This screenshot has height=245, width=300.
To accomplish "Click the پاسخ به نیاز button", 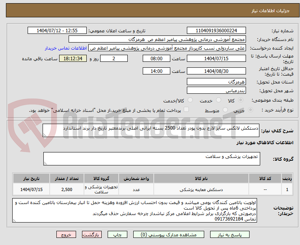I will coord(229,234).
